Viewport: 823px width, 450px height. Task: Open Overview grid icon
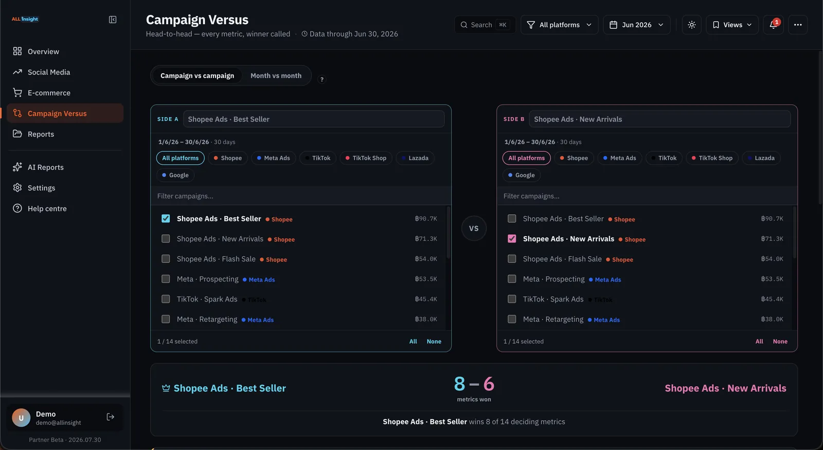coord(17,51)
